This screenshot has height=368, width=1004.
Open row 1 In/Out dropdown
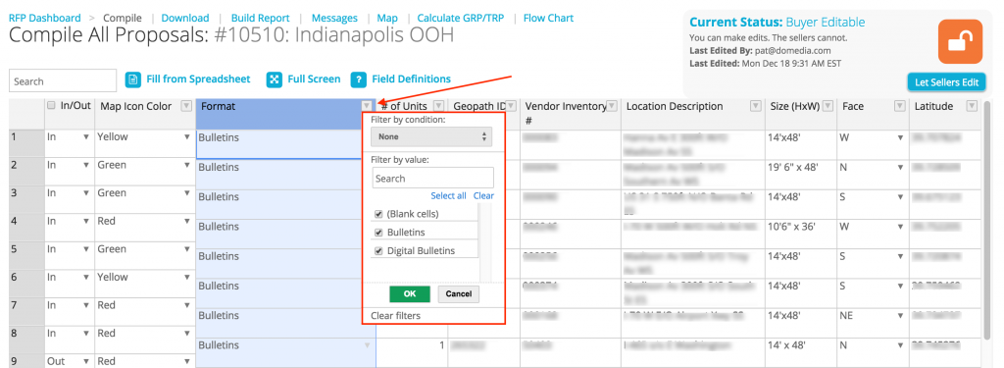(x=86, y=136)
